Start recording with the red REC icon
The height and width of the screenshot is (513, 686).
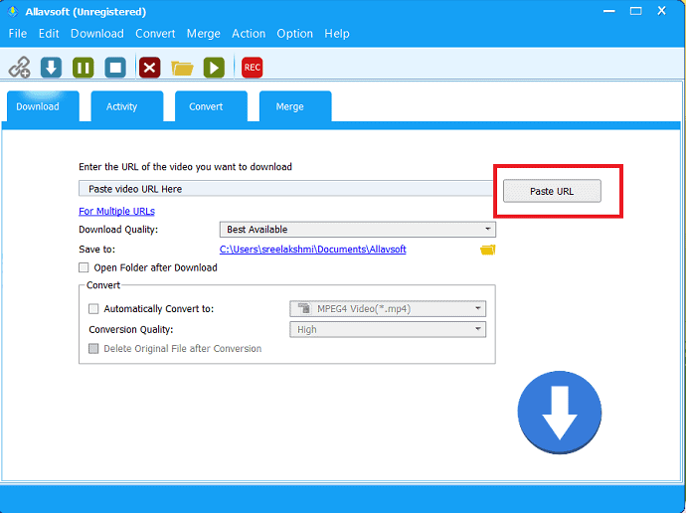252,68
